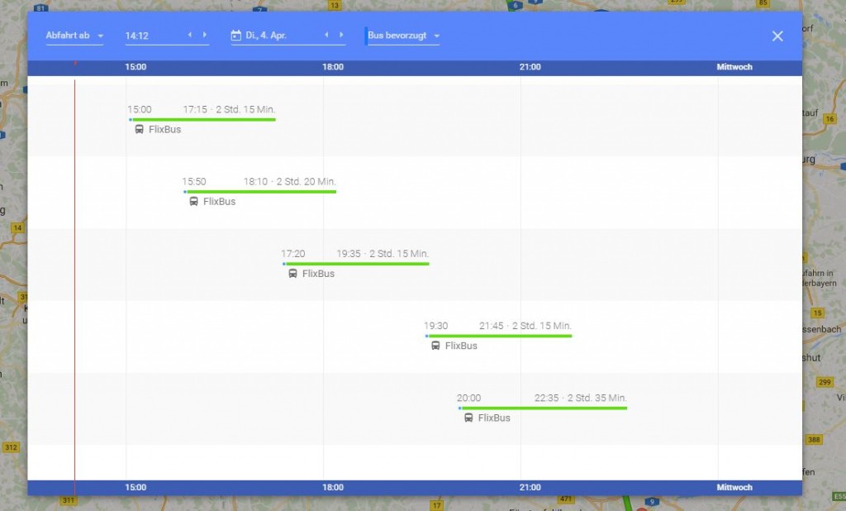Screen dimensions: 846x511
Task: Click the bus icon of the 20:00 FlixBus trip
Action: (x=468, y=418)
